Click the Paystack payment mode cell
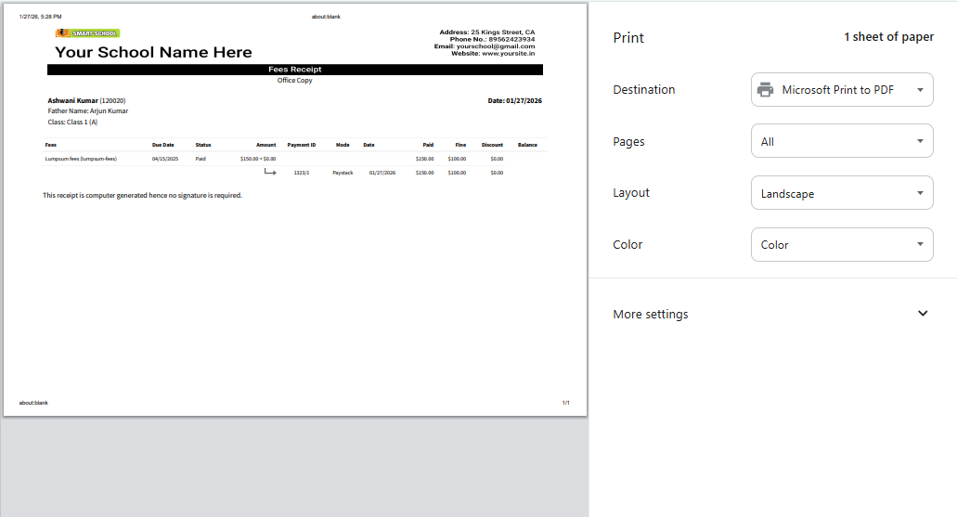This screenshot has width=957, height=517. coord(343,173)
